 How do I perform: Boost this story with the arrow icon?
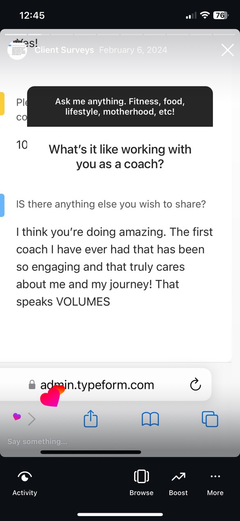pos(178,477)
